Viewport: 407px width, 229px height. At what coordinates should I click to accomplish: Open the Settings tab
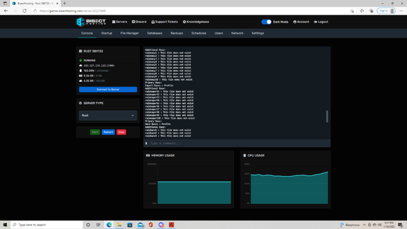click(258, 33)
